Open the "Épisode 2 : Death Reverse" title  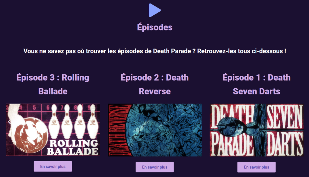(x=155, y=84)
